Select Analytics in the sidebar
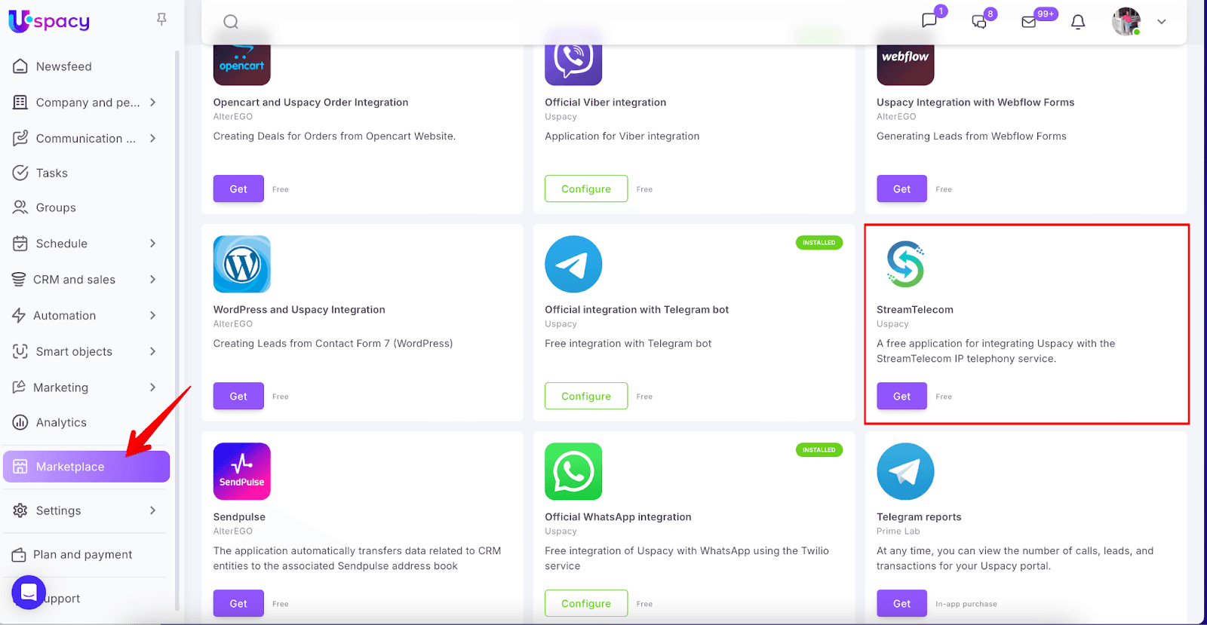Viewport: 1207px width, 625px height. 61,423
